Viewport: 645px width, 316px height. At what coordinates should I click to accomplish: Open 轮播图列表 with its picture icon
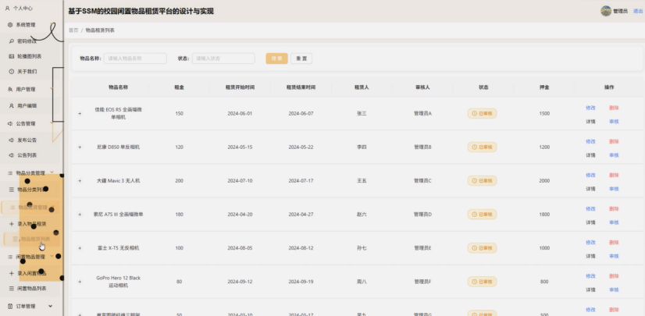tap(12, 56)
